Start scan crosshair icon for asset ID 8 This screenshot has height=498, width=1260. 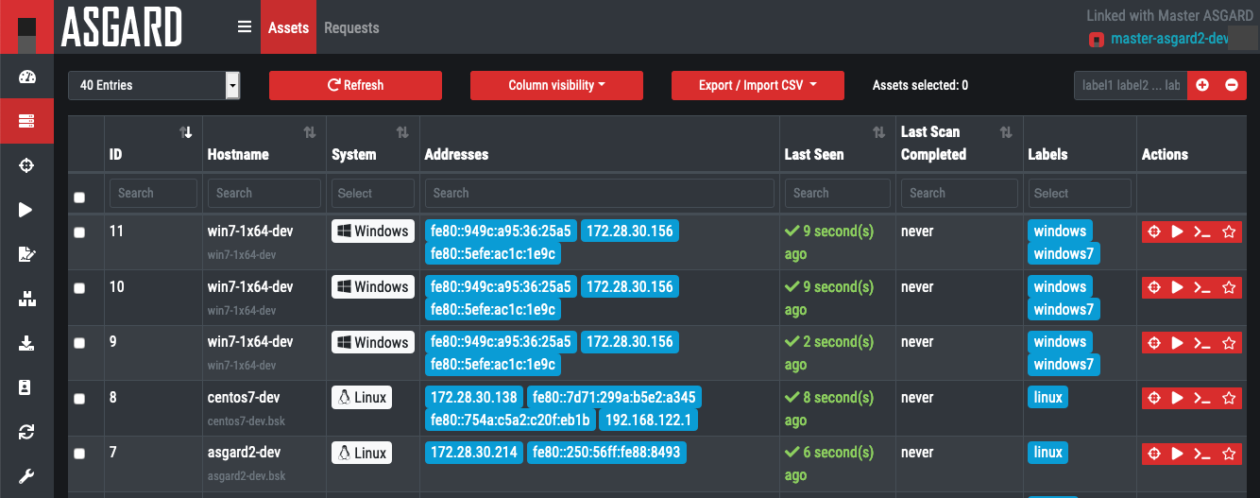(x=1153, y=399)
